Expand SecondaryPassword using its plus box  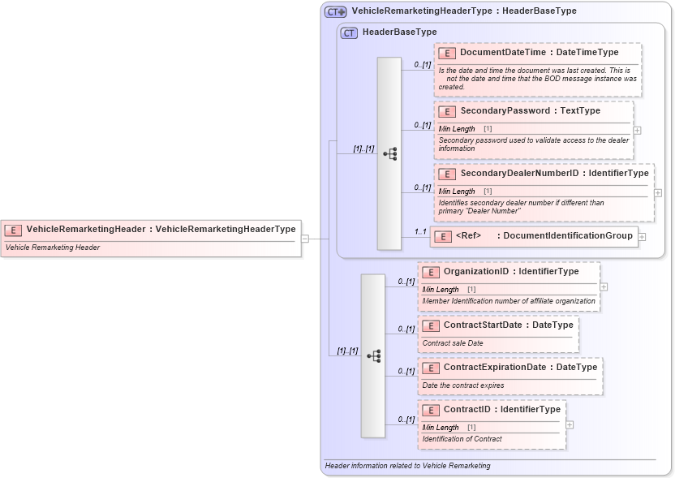638,130
